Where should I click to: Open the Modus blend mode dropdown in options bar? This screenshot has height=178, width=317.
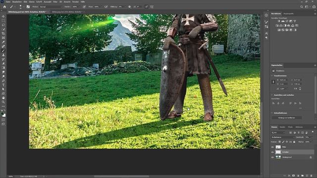point(51,6)
